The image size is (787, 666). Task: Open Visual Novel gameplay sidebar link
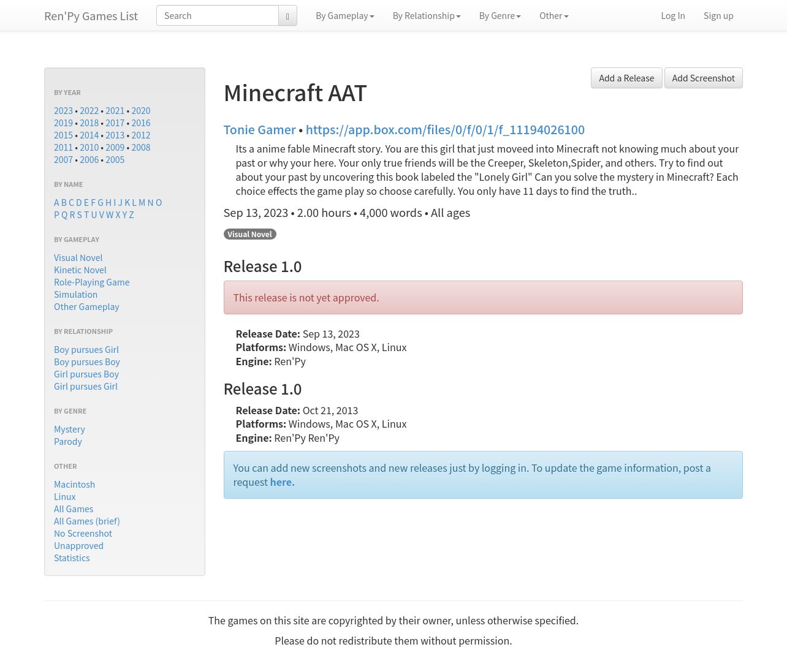[x=78, y=258]
